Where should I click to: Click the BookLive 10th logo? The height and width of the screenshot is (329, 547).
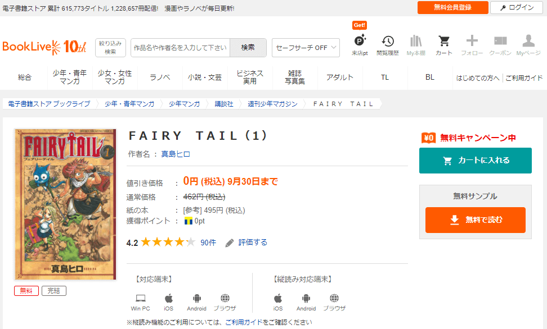[x=44, y=47]
